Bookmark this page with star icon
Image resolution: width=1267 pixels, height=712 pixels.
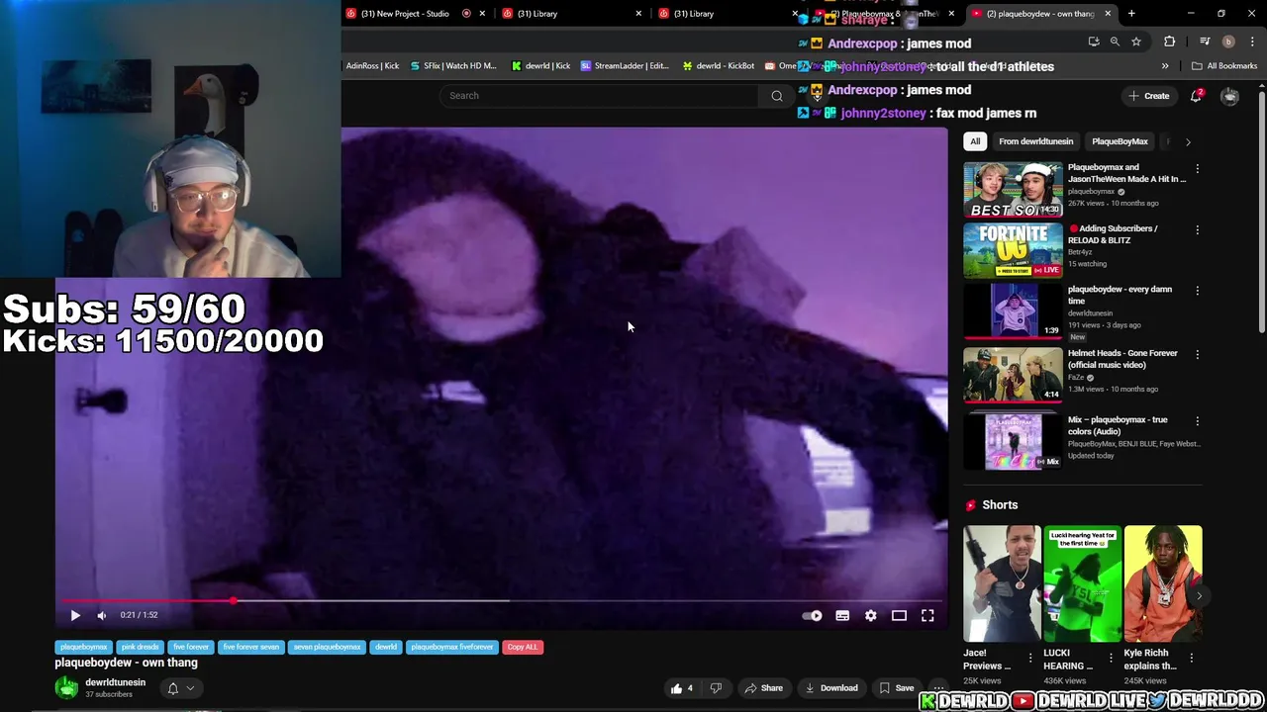[x=1136, y=42]
